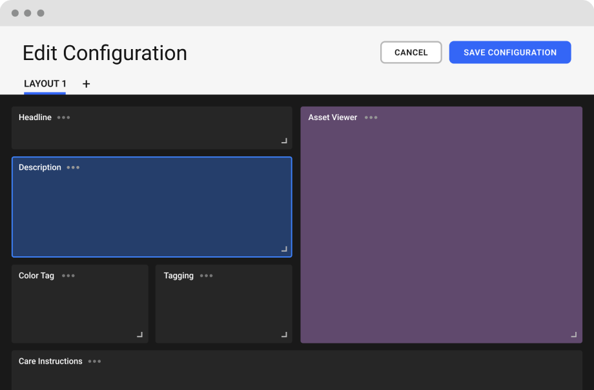Click the add layout plus icon
This screenshot has height=390, width=594.
pos(86,84)
